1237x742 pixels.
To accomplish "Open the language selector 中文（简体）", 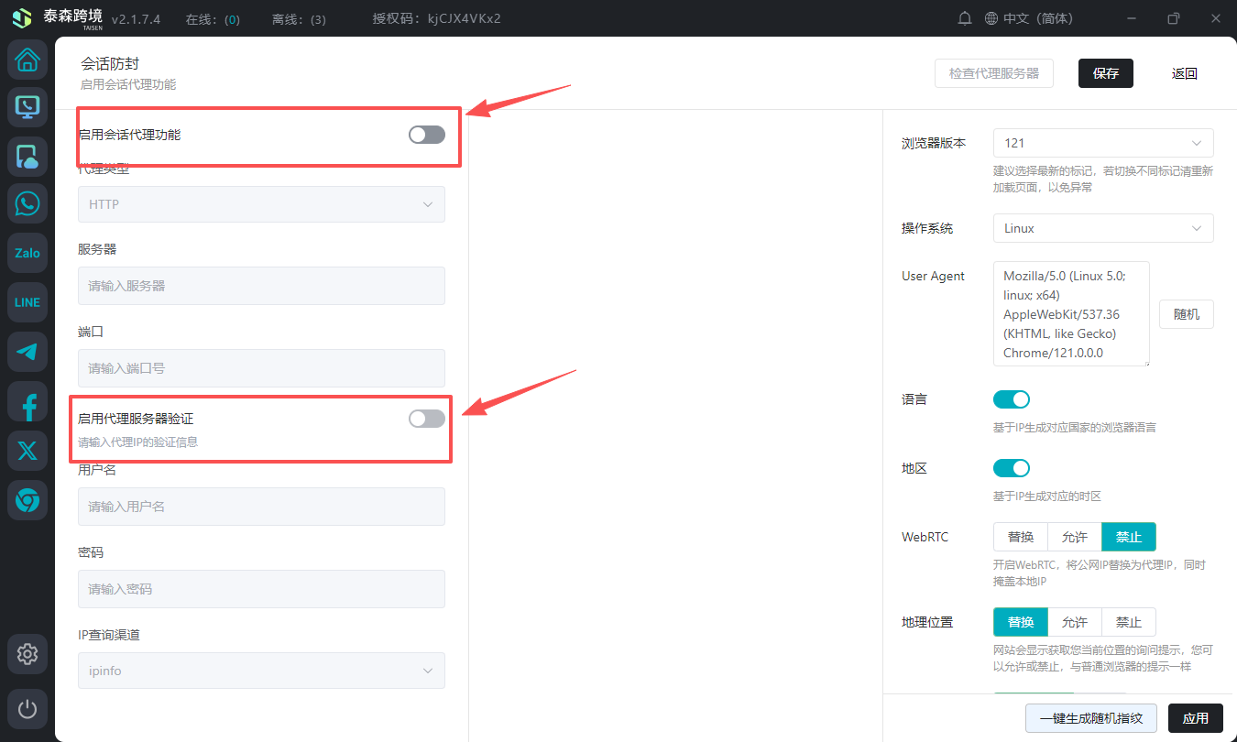I will click(1028, 18).
